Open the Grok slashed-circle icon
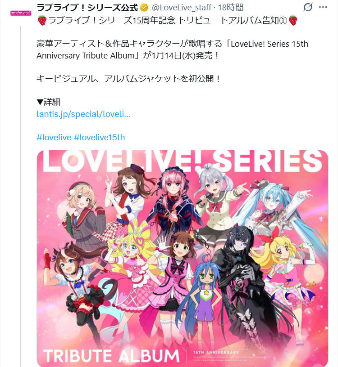 point(308,7)
